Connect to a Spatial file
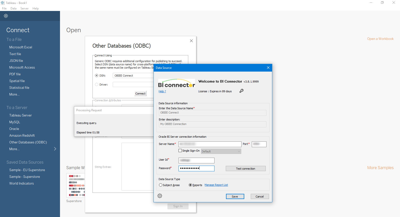This screenshot has height=217, width=400. click(17, 81)
